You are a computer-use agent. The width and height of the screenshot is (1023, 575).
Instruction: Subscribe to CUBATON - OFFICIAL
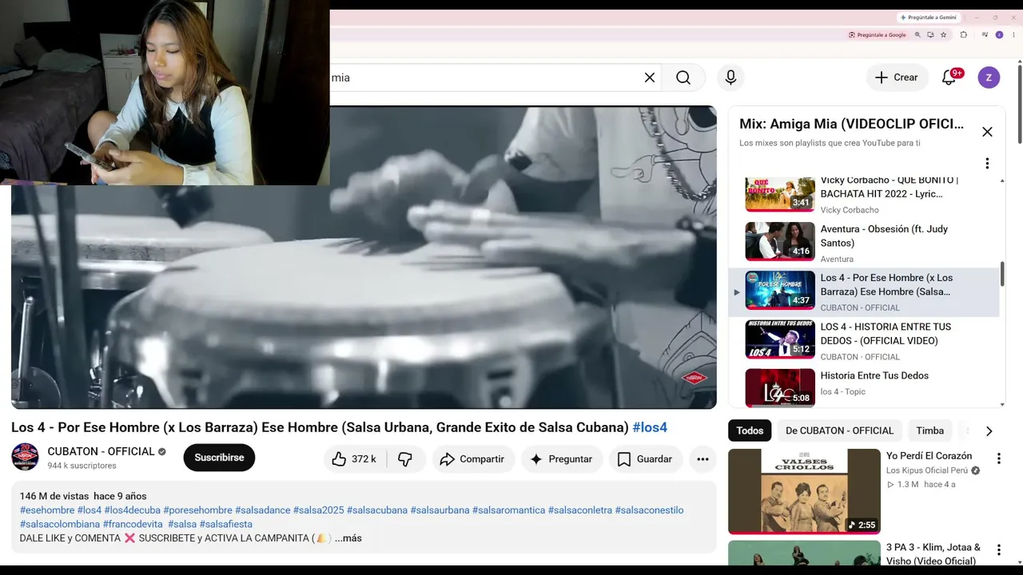219,458
